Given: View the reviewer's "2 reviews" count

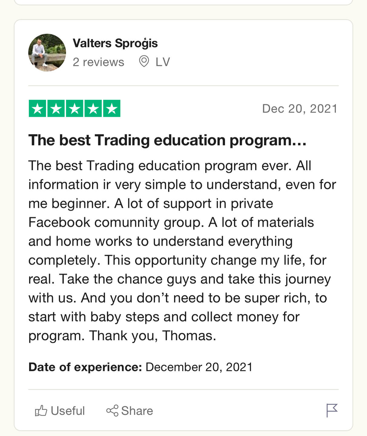Looking at the screenshot, I should click(98, 62).
